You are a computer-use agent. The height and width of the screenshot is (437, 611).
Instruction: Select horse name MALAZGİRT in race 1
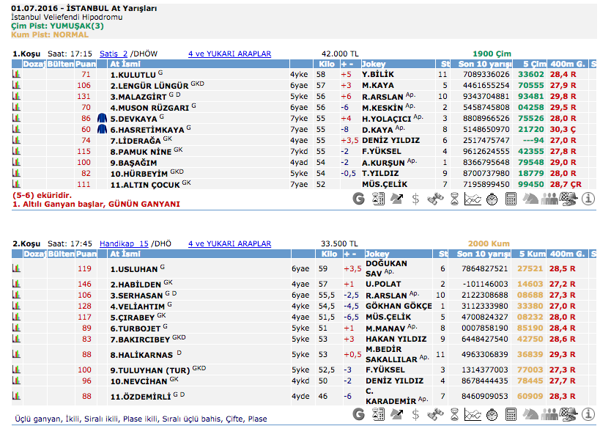coord(138,96)
